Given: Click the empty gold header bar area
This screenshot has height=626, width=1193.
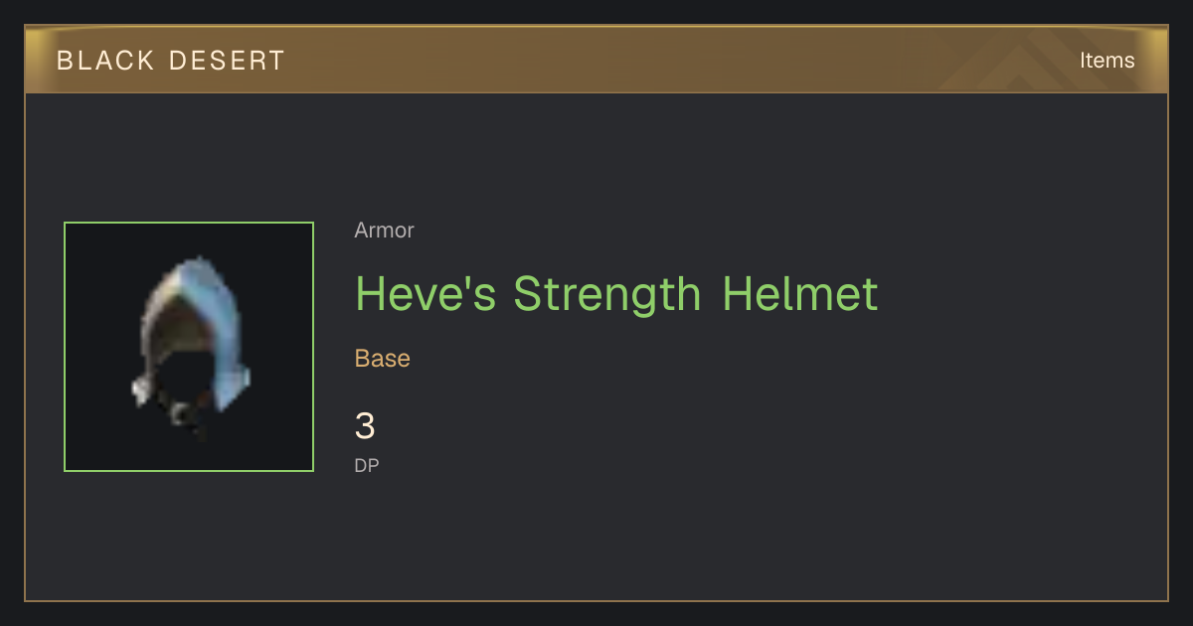Looking at the screenshot, I should coord(646,60).
